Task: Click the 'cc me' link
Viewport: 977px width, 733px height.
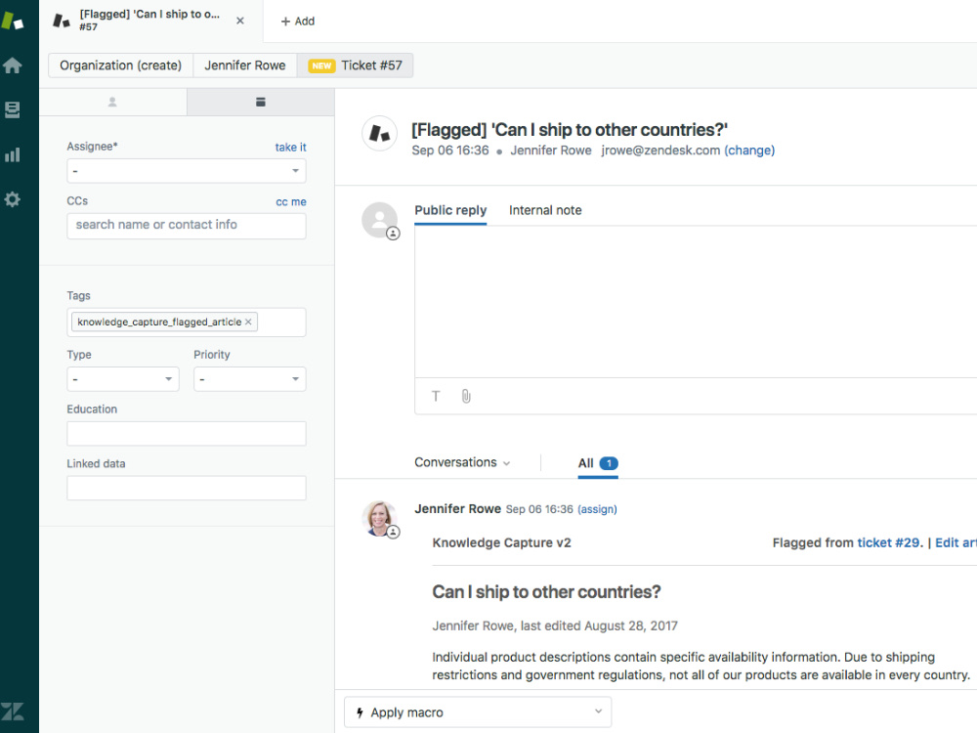Action: coord(291,202)
